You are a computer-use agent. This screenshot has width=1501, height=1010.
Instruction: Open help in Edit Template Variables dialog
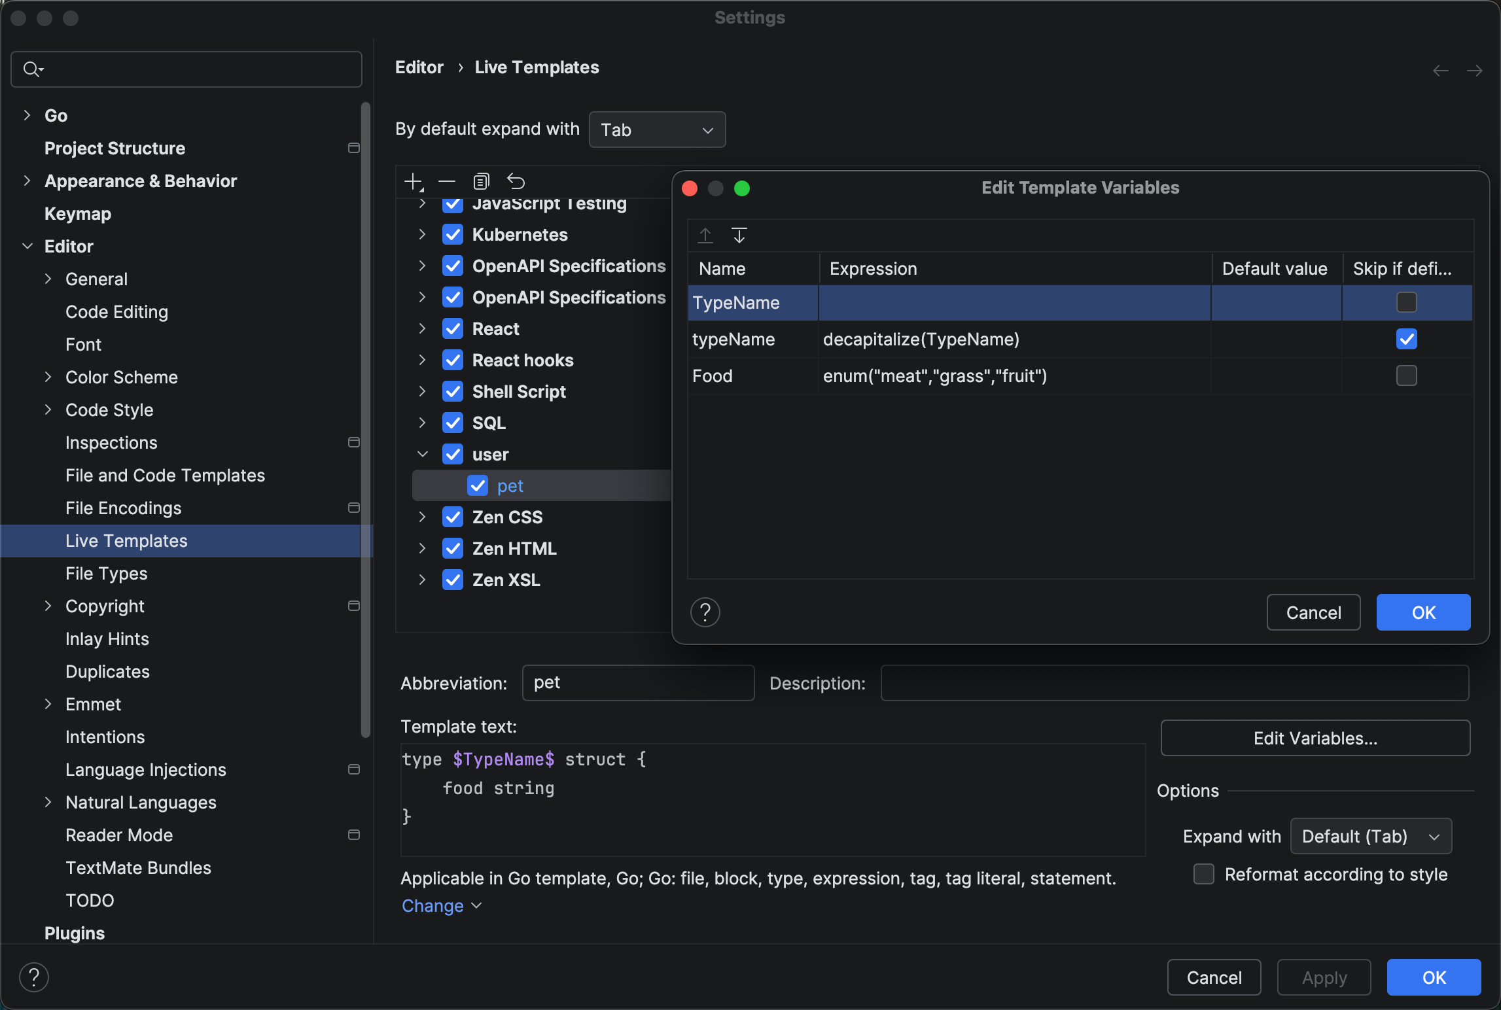pyautogui.click(x=705, y=612)
